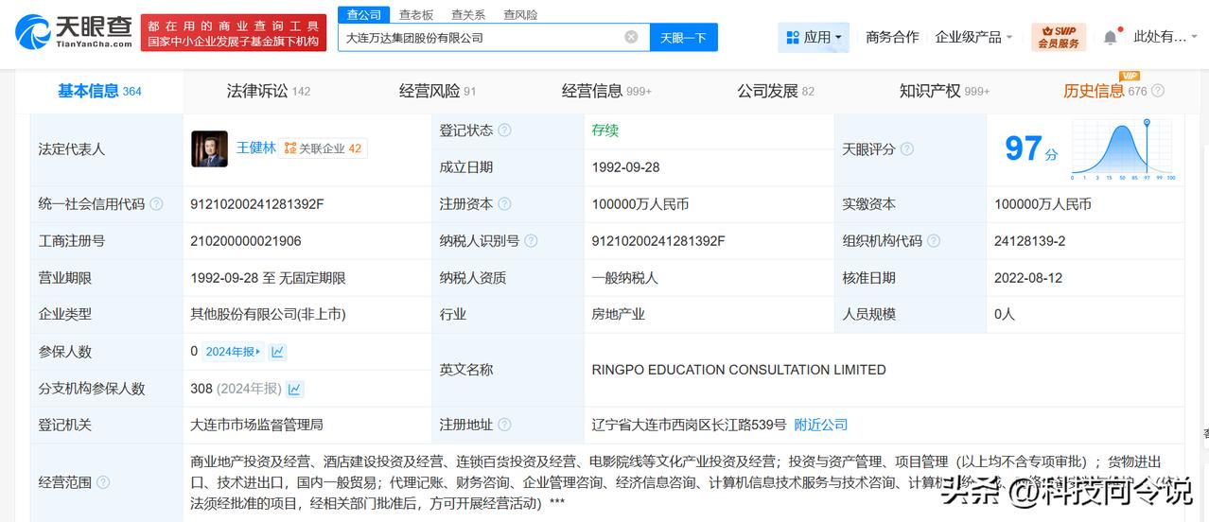Open the 附近公司 link
Viewport: 1209px width, 522px height.
[821, 426]
